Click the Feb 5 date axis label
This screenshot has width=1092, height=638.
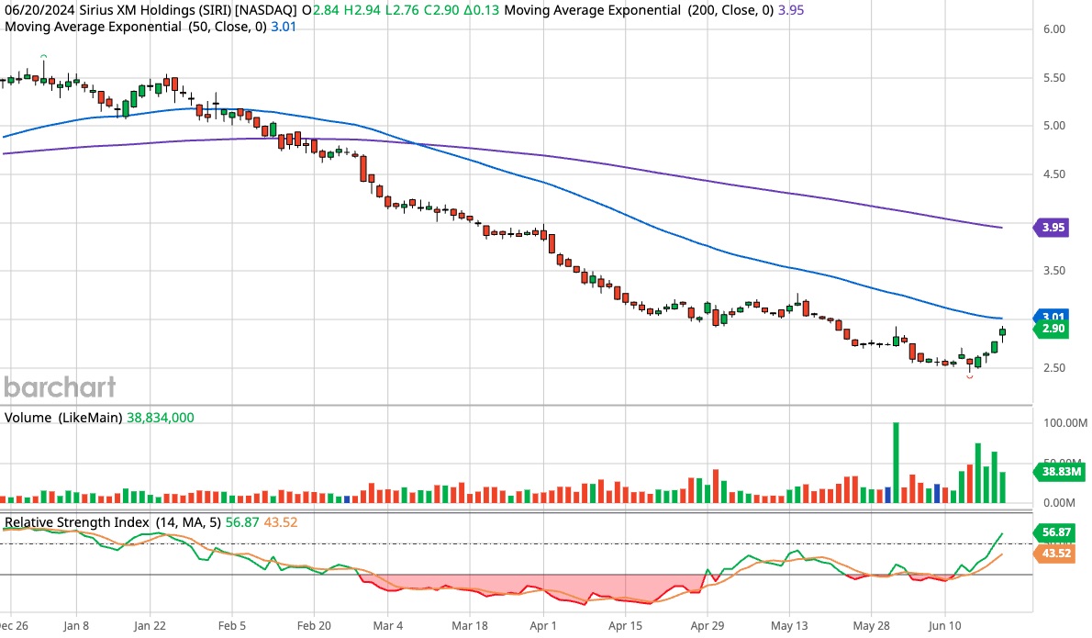coord(232,625)
